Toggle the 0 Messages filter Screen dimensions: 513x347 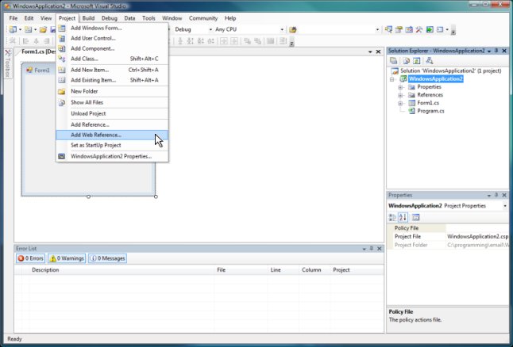click(108, 258)
